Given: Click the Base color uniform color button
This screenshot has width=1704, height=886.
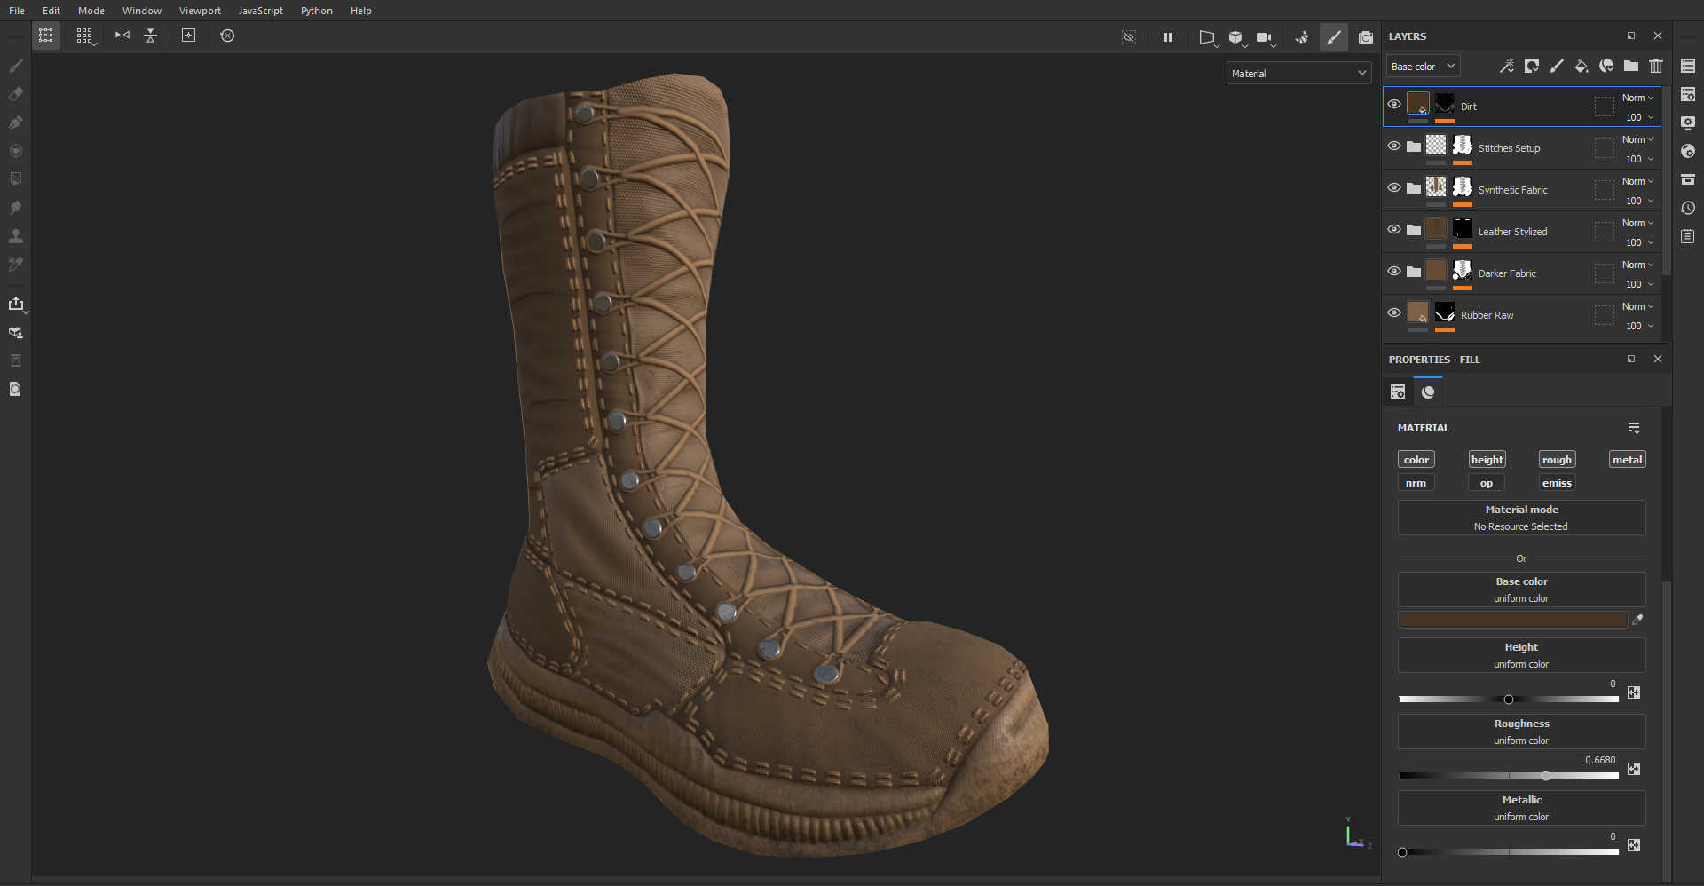Looking at the screenshot, I should click(1521, 589).
